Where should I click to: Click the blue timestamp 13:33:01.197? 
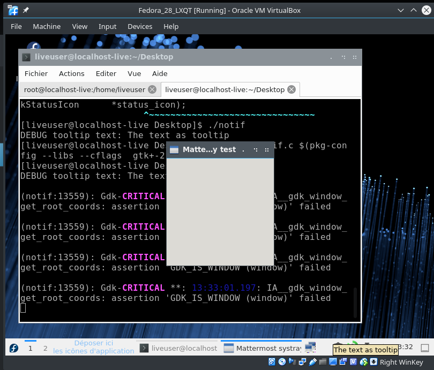pos(223,288)
